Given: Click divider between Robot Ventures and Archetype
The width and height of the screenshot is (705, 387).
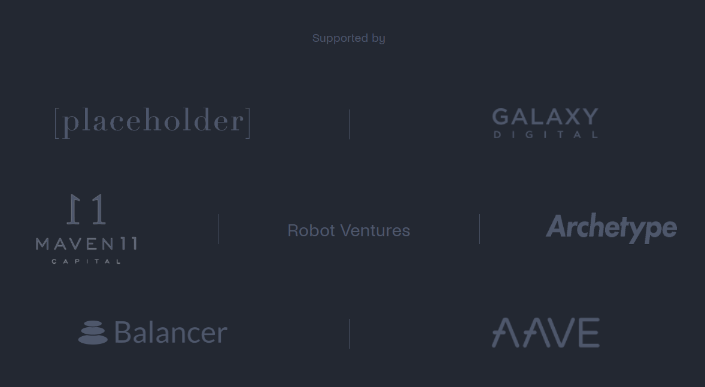Looking at the screenshot, I should [x=480, y=228].
